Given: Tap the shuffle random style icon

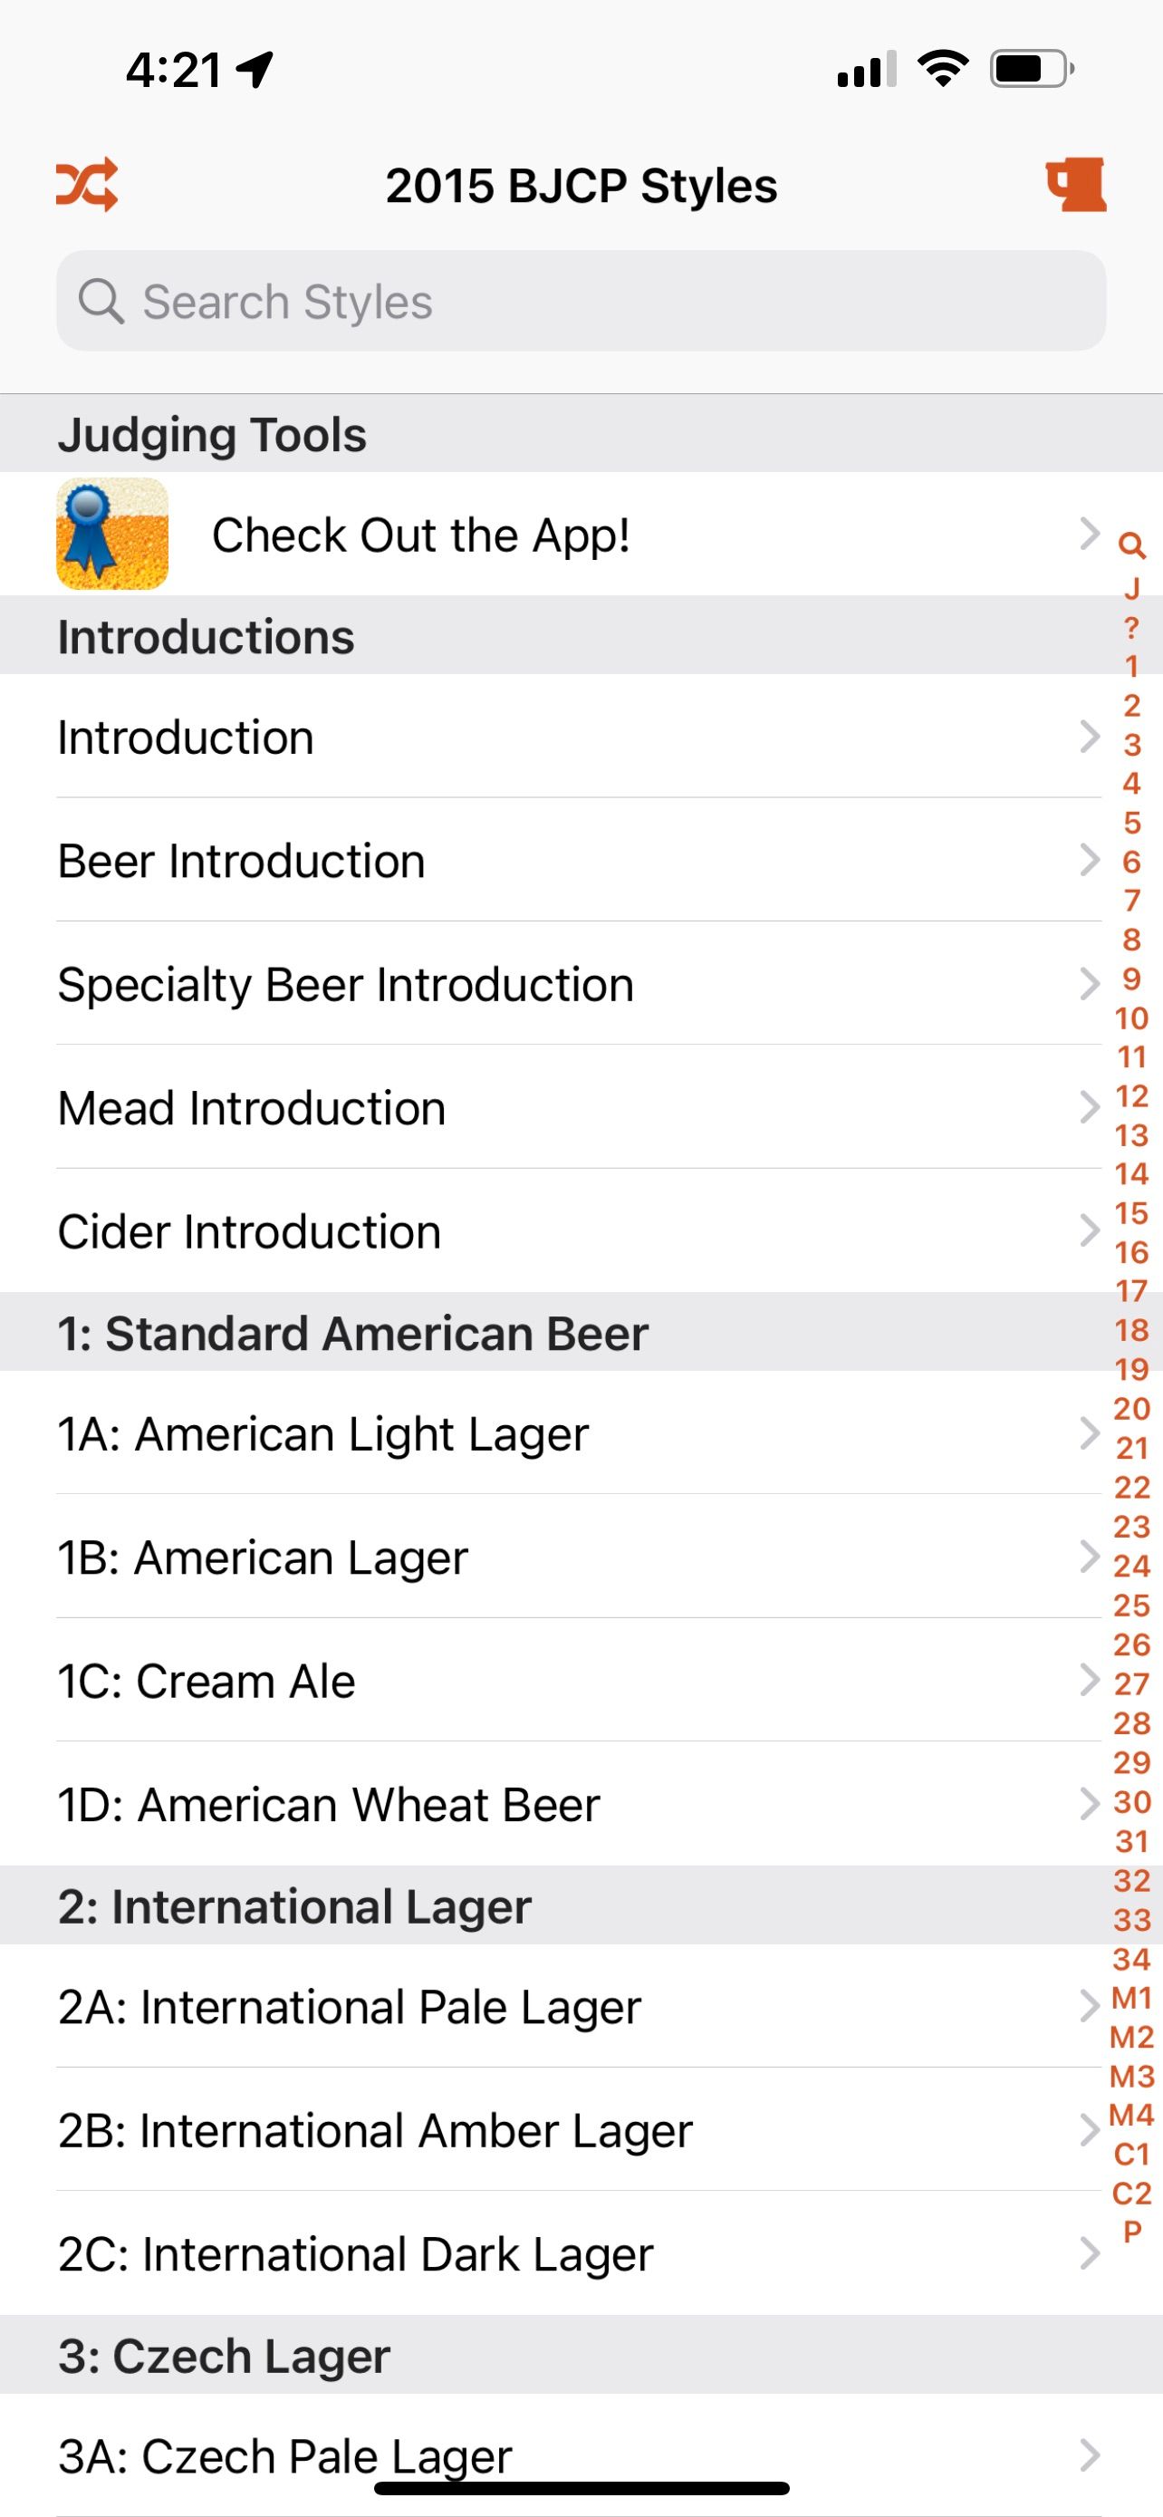Looking at the screenshot, I should [x=87, y=185].
